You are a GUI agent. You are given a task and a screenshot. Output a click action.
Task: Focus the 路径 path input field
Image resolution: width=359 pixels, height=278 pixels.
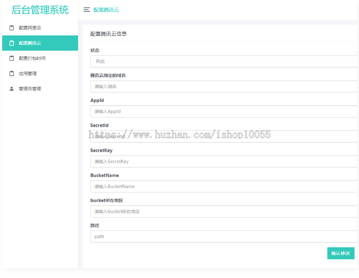(x=224, y=237)
